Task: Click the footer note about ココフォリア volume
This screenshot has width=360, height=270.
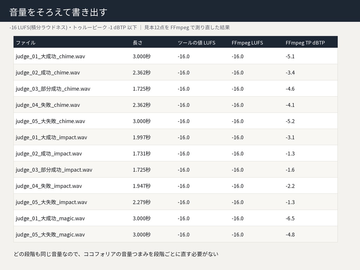Action: click(x=116, y=254)
